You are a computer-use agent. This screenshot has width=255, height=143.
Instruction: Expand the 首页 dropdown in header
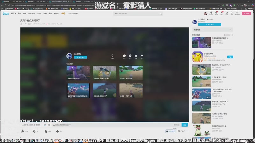[13, 13]
